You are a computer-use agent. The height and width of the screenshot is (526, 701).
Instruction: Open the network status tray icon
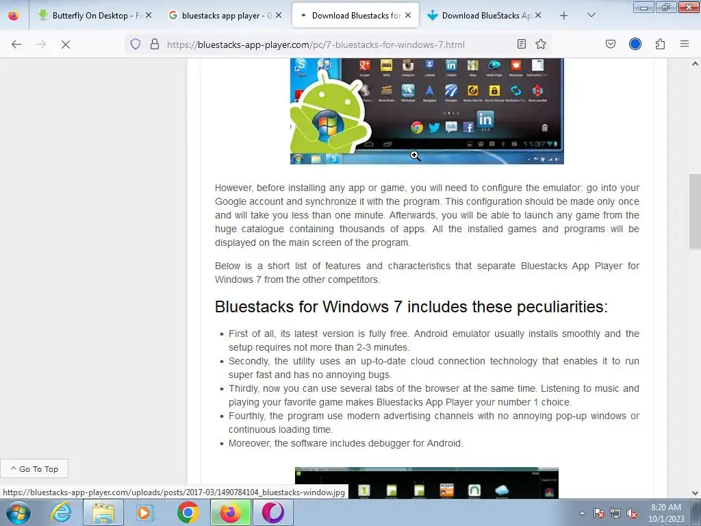pyautogui.click(x=615, y=514)
